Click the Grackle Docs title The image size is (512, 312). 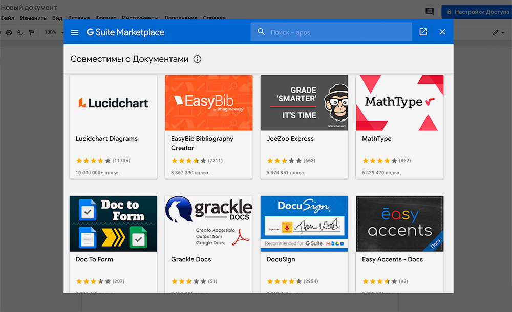[191, 259]
